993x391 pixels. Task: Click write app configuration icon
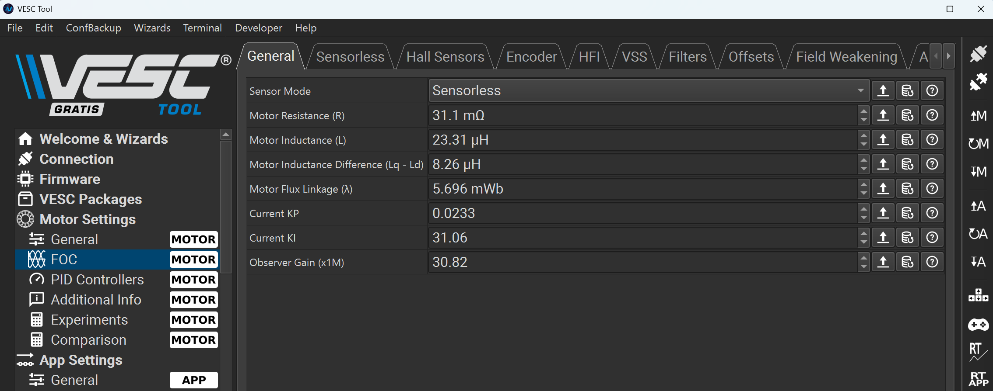(978, 262)
